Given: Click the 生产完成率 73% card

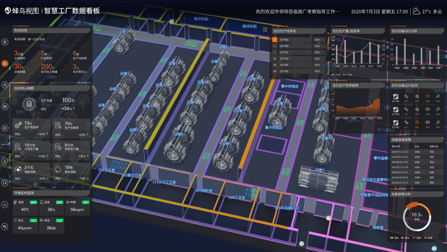Looking at the screenshot, I should 31,128.
